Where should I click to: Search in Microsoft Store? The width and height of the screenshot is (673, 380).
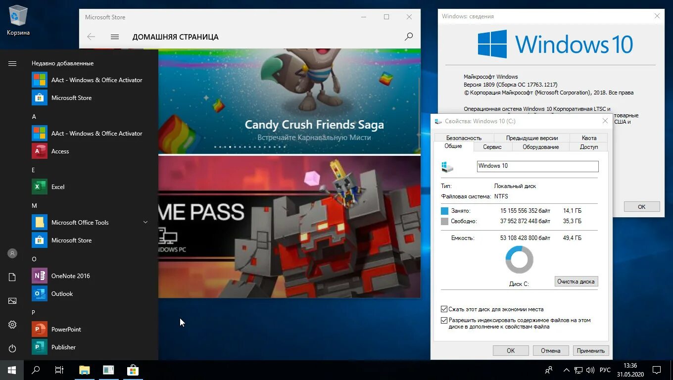tap(409, 37)
